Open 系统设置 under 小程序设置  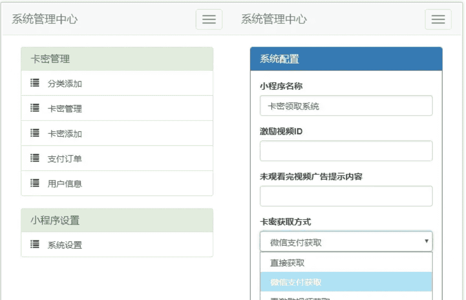tap(64, 245)
